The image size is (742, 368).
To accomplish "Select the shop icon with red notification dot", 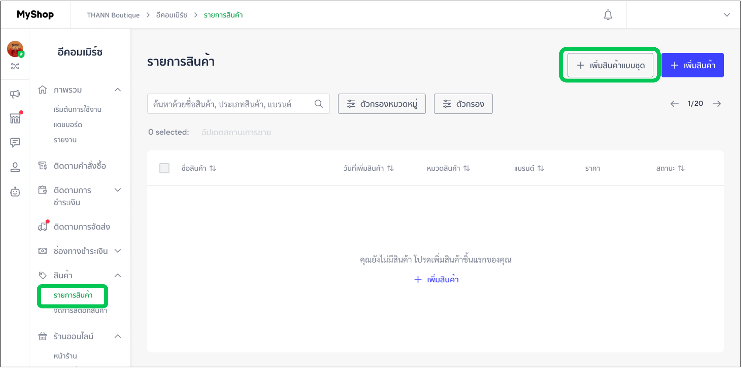I will [15, 118].
